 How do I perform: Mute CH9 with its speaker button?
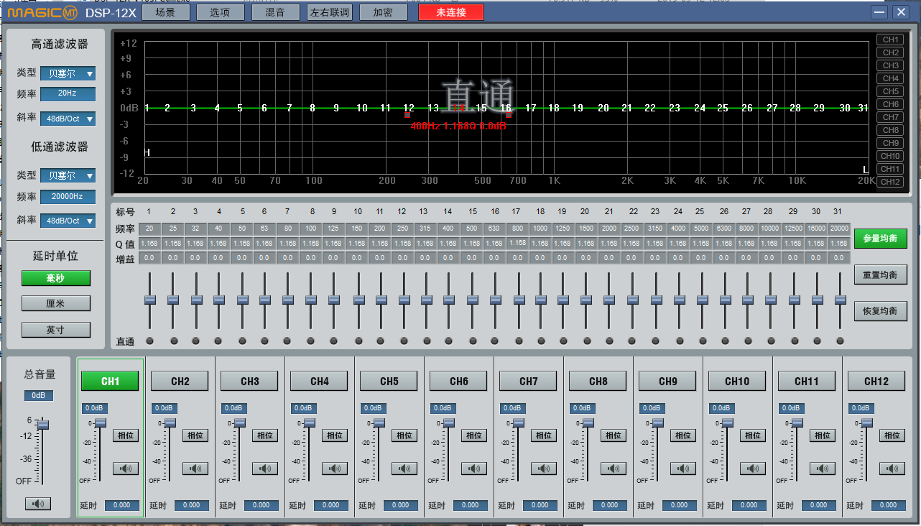(x=683, y=469)
